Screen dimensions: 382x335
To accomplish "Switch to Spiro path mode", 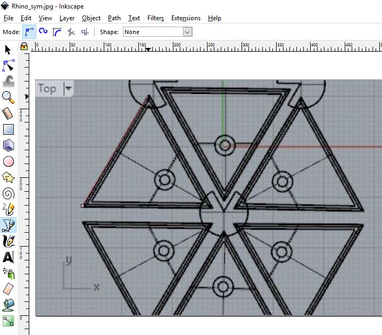I will (x=43, y=31).
